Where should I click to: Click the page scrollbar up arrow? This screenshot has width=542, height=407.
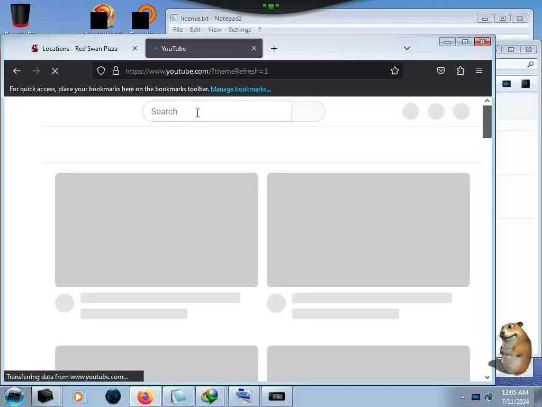coord(487,101)
